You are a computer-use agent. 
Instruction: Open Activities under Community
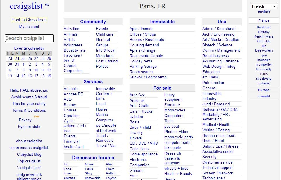pyautogui.click(x=71, y=29)
